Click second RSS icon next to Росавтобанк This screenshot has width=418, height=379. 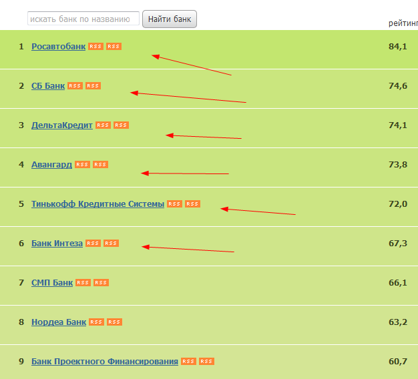coord(114,46)
